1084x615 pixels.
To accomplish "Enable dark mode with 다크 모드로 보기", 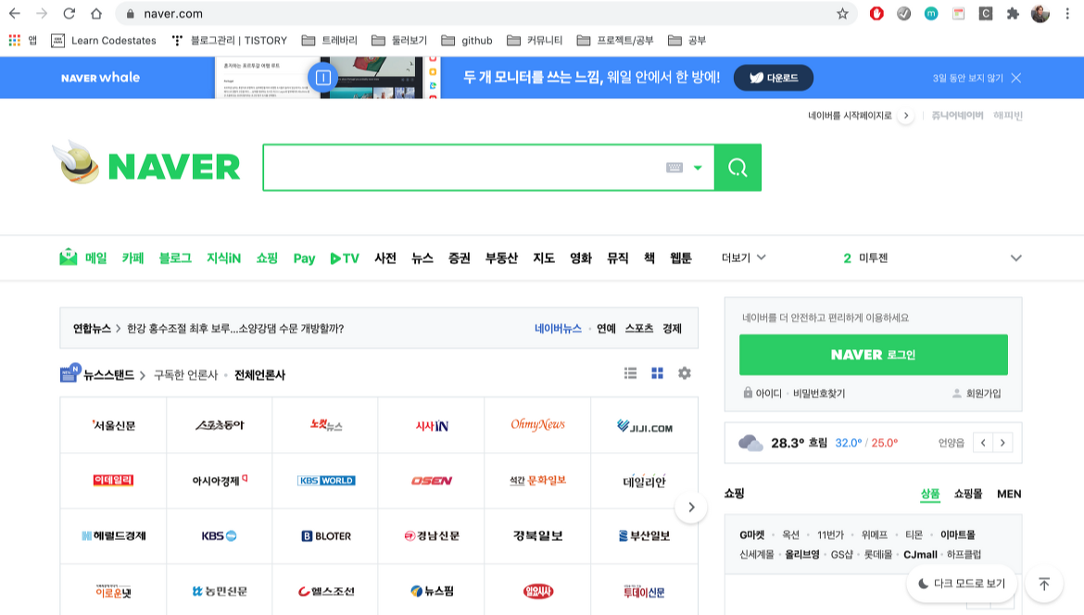I will pyautogui.click(x=962, y=584).
